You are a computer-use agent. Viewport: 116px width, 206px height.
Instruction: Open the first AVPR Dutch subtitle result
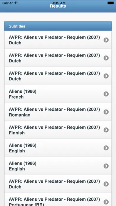[x=58, y=40]
